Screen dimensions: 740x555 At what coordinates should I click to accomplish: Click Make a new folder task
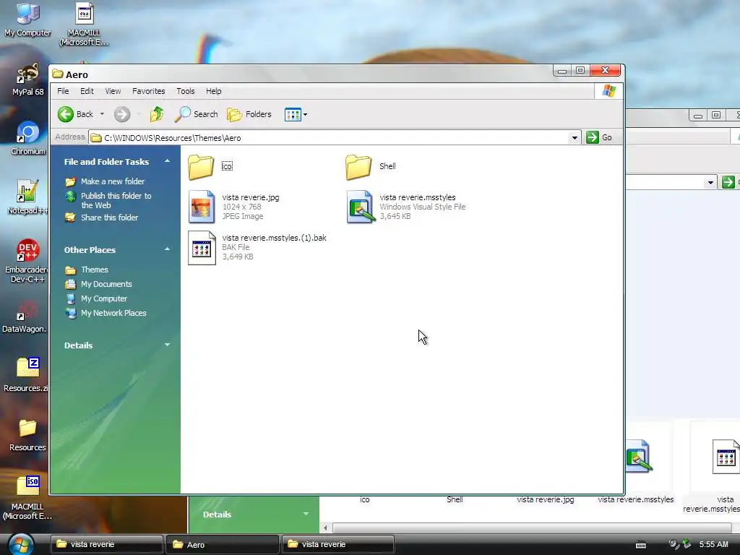pyautogui.click(x=112, y=181)
